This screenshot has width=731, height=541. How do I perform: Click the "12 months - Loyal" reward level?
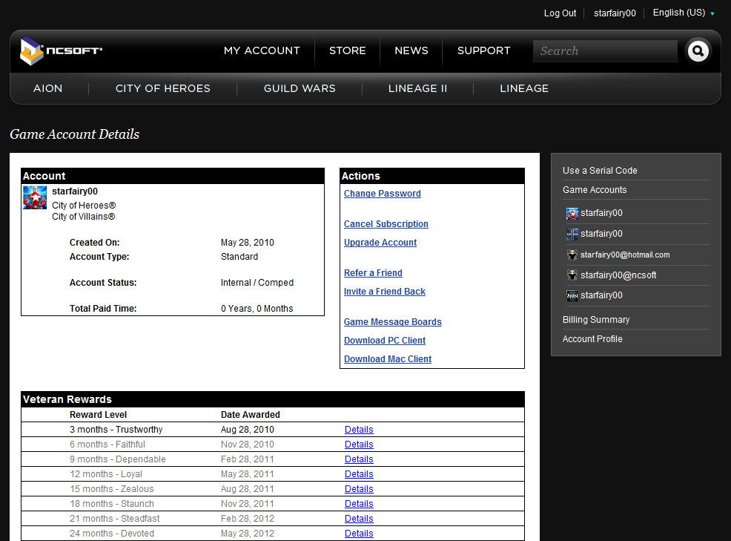(x=106, y=474)
